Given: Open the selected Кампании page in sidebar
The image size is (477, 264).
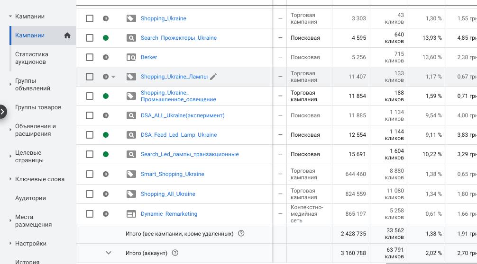Looking at the screenshot, I should pos(43,35).
